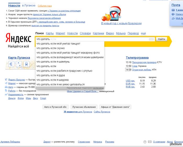
Task: Select suggestion "что делать если я шаурма"
Action: (x=70, y=80)
